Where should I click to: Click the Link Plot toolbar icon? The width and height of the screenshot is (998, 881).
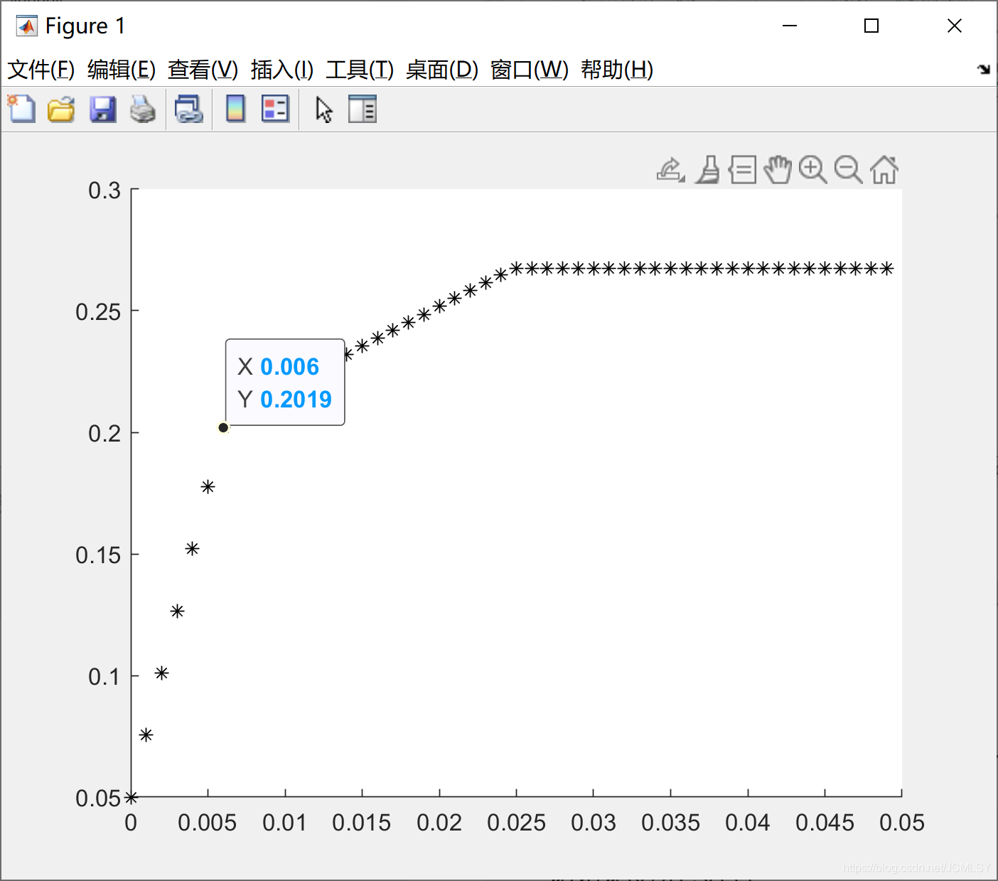pyautogui.click(x=189, y=109)
